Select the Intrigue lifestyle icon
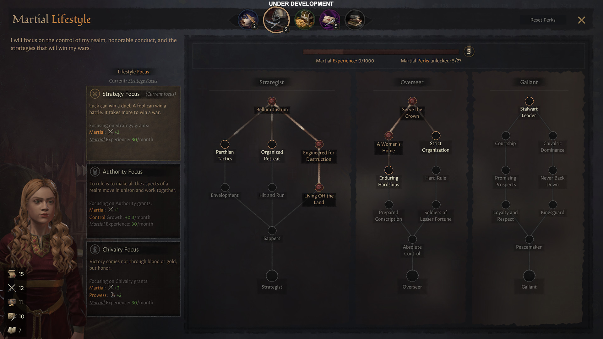The image size is (603, 339). click(x=330, y=19)
